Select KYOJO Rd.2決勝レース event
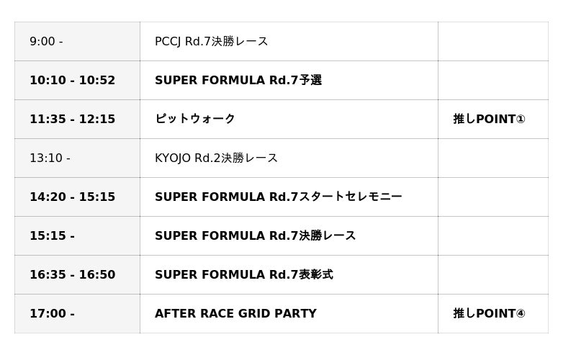Screen dimensions: 576x355 coord(216,158)
